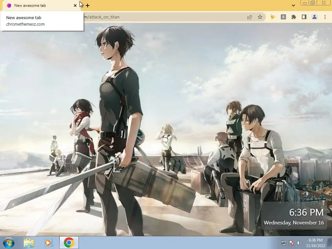332x249 pixels.
Task: Open network tray icon
Action: point(283,243)
